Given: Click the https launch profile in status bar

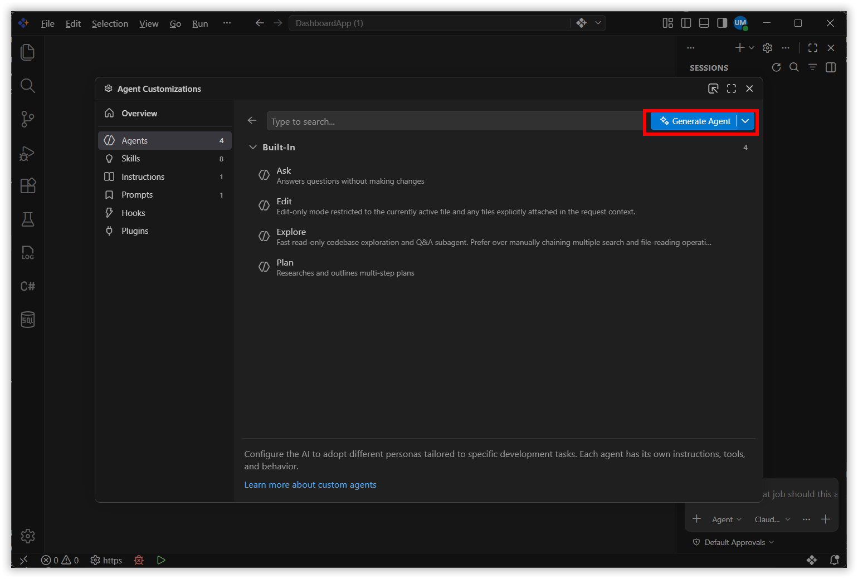Looking at the screenshot, I should click(x=106, y=560).
